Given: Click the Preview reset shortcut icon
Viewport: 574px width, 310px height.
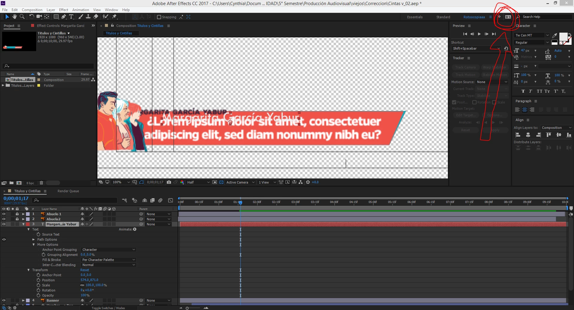Looking at the screenshot, I should tap(506, 48).
